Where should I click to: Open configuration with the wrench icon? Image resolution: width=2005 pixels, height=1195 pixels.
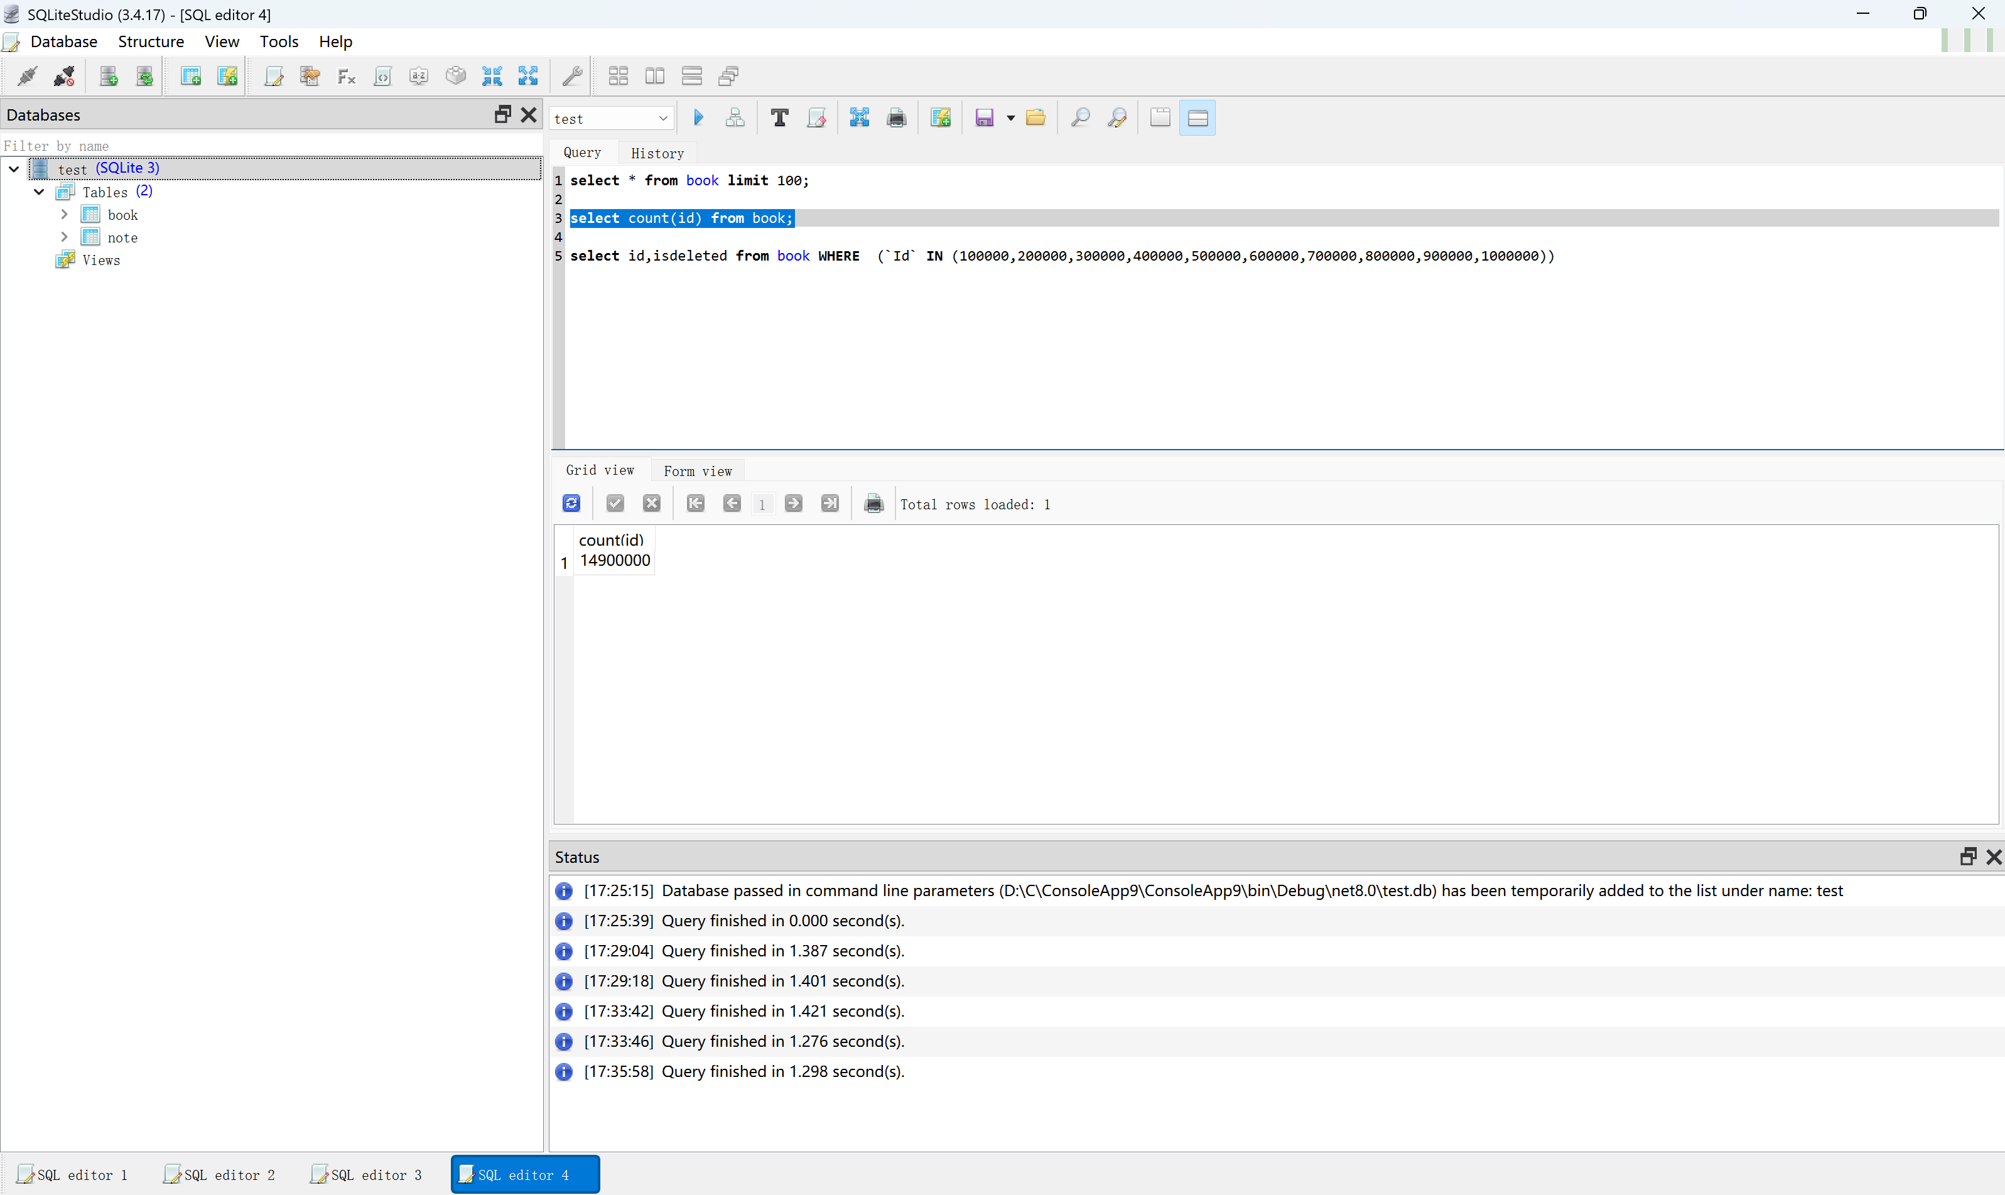point(571,77)
